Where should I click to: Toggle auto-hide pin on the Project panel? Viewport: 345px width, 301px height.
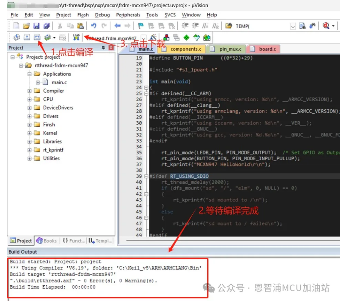[103, 48]
